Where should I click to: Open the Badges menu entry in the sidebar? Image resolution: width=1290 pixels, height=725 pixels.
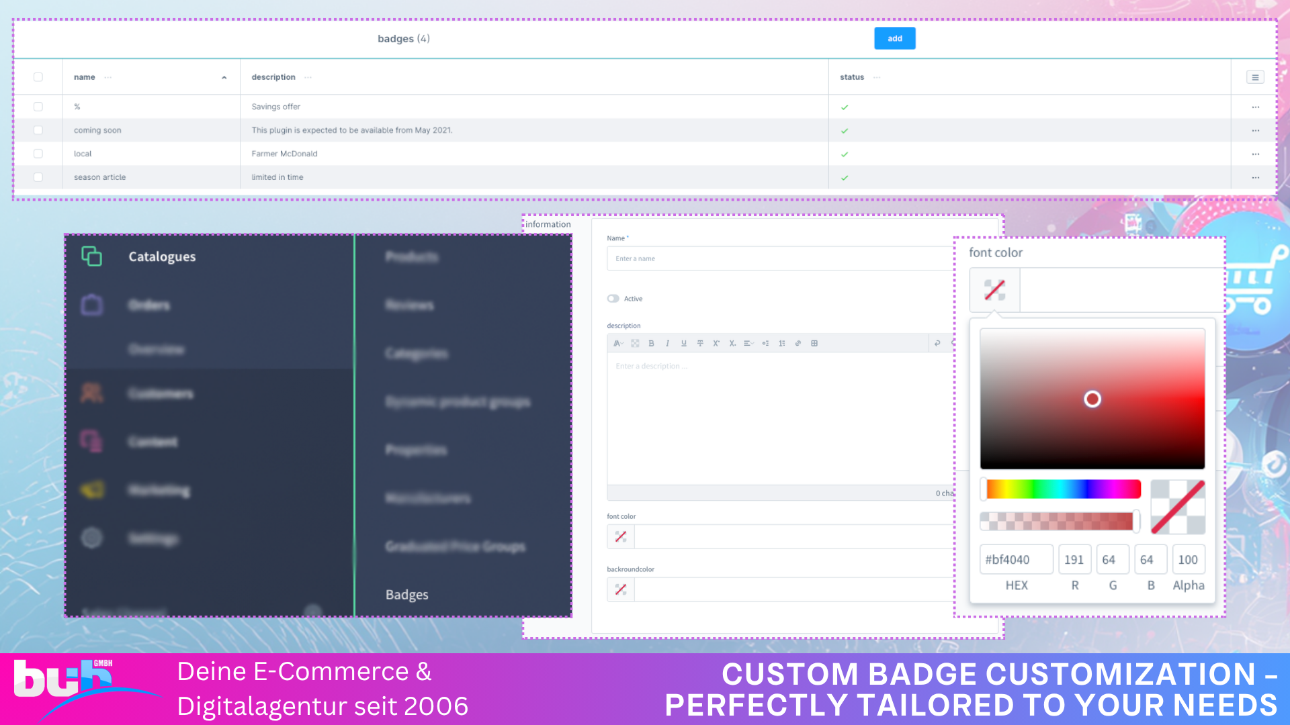point(406,594)
